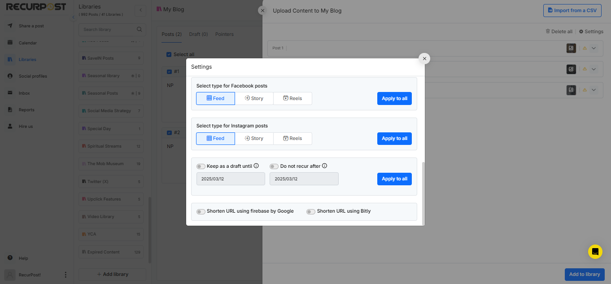This screenshot has width=611, height=284.
Task: Open the three-dot account menu
Action: point(65,275)
